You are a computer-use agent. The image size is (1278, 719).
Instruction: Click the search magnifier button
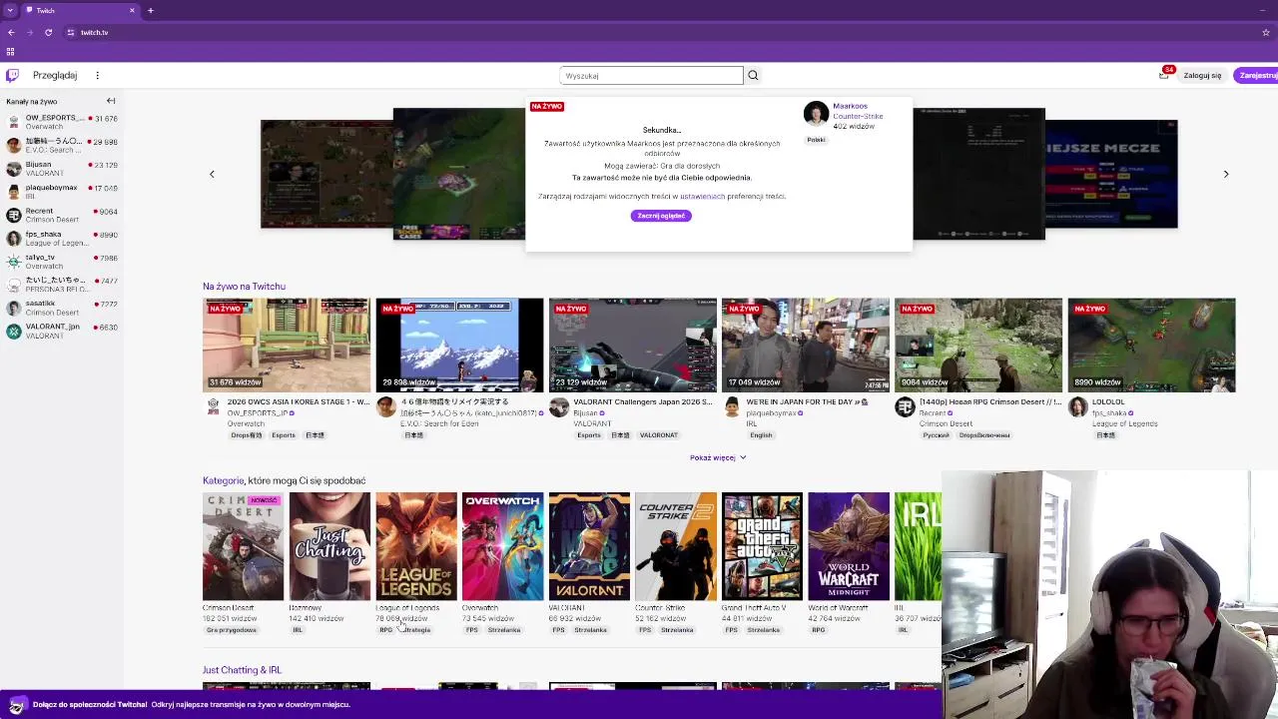(753, 75)
